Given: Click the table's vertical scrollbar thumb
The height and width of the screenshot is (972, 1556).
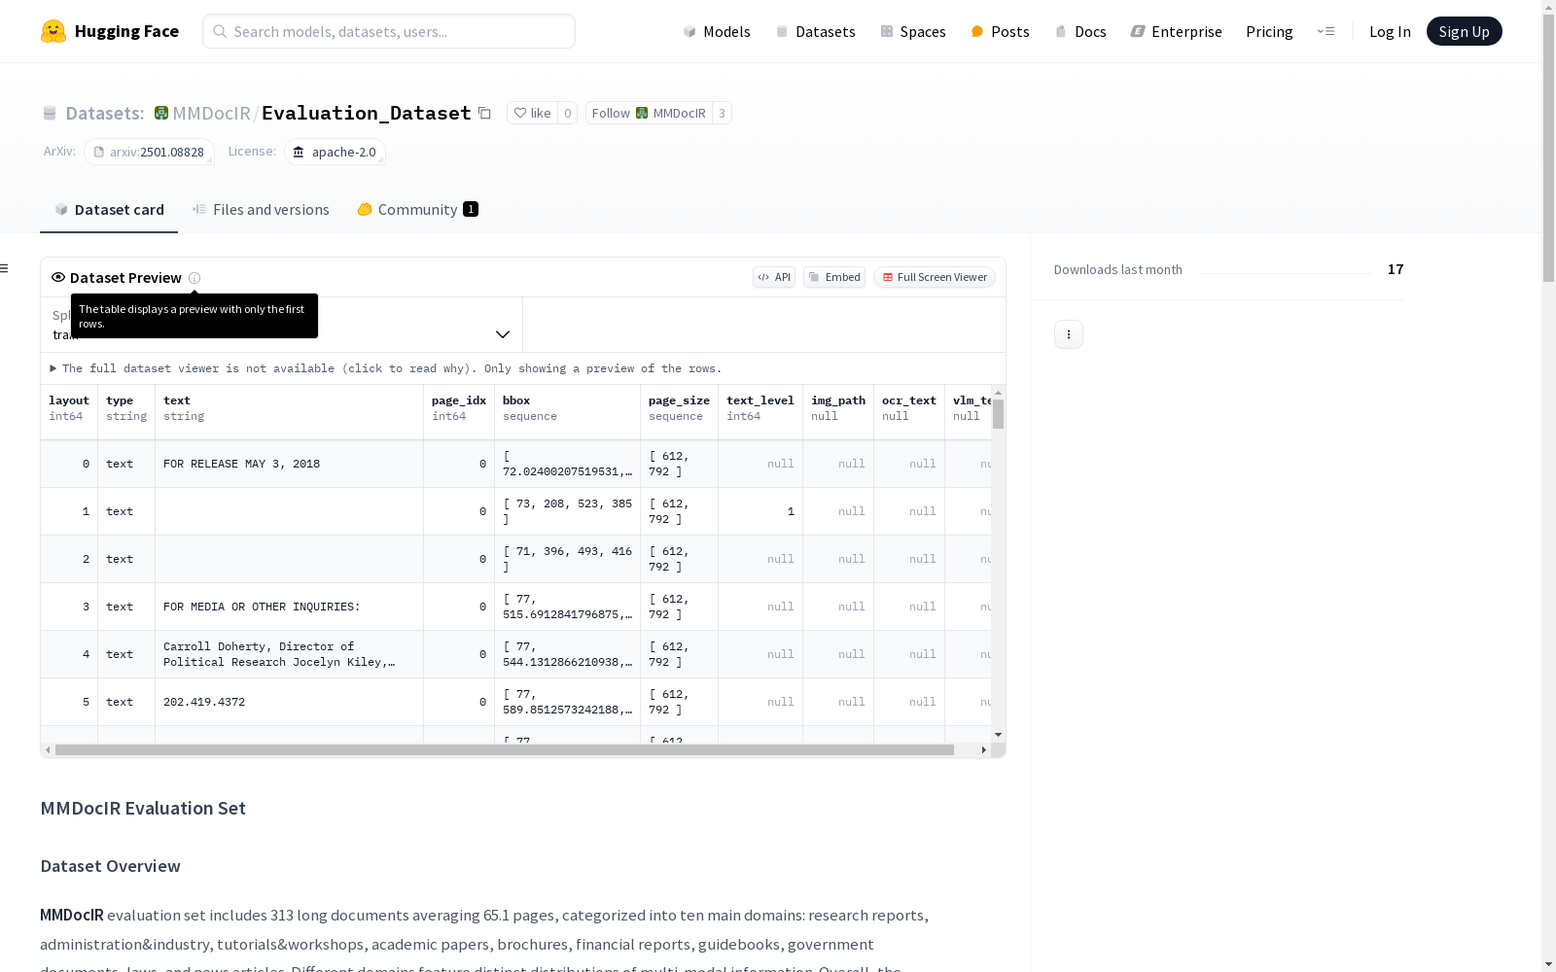Looking at the screenshot, I should click(998, 414).
